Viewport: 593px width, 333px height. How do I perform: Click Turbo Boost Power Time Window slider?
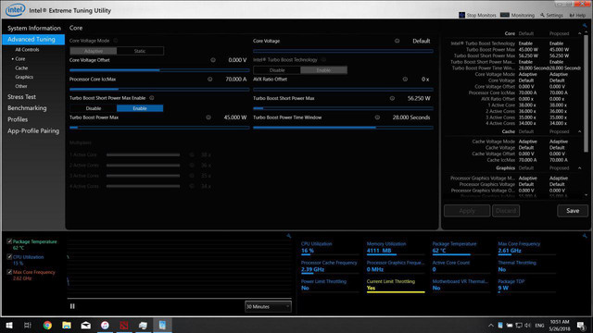[343, 128]
